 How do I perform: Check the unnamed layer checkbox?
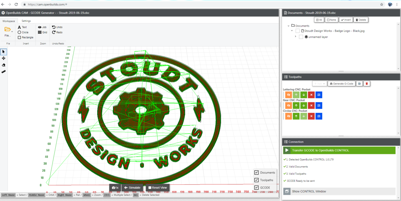tap(301, 37)
